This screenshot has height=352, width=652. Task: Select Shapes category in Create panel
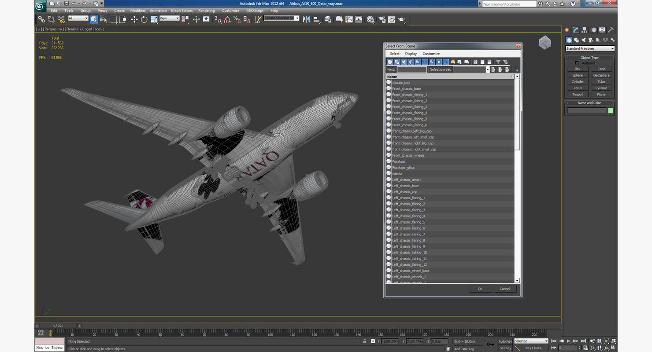point(576,40)
